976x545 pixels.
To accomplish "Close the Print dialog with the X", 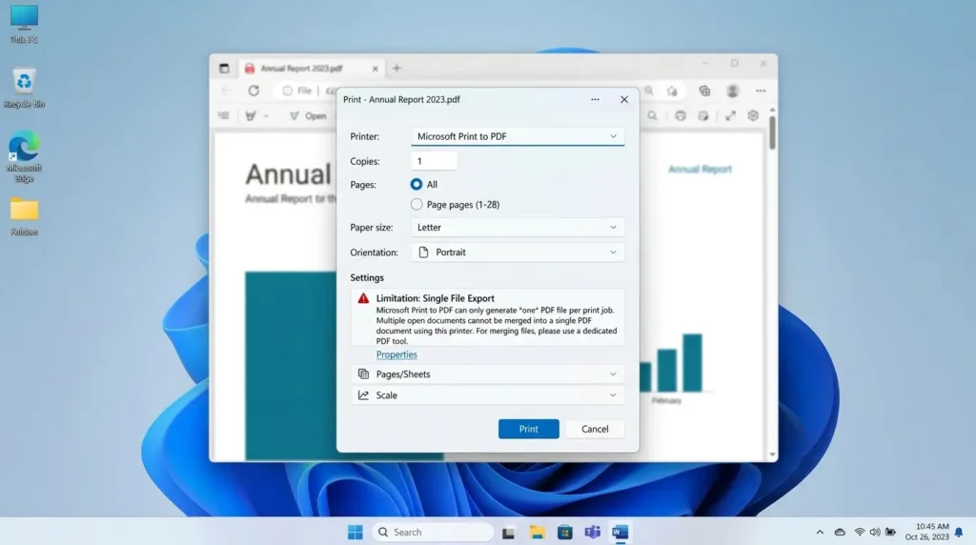I will 624,99.
